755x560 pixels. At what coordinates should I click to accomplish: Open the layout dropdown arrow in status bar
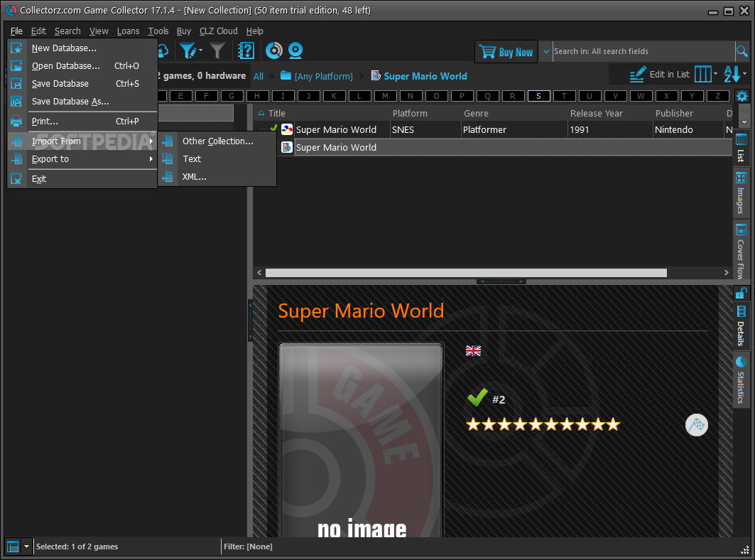point(27,546)
